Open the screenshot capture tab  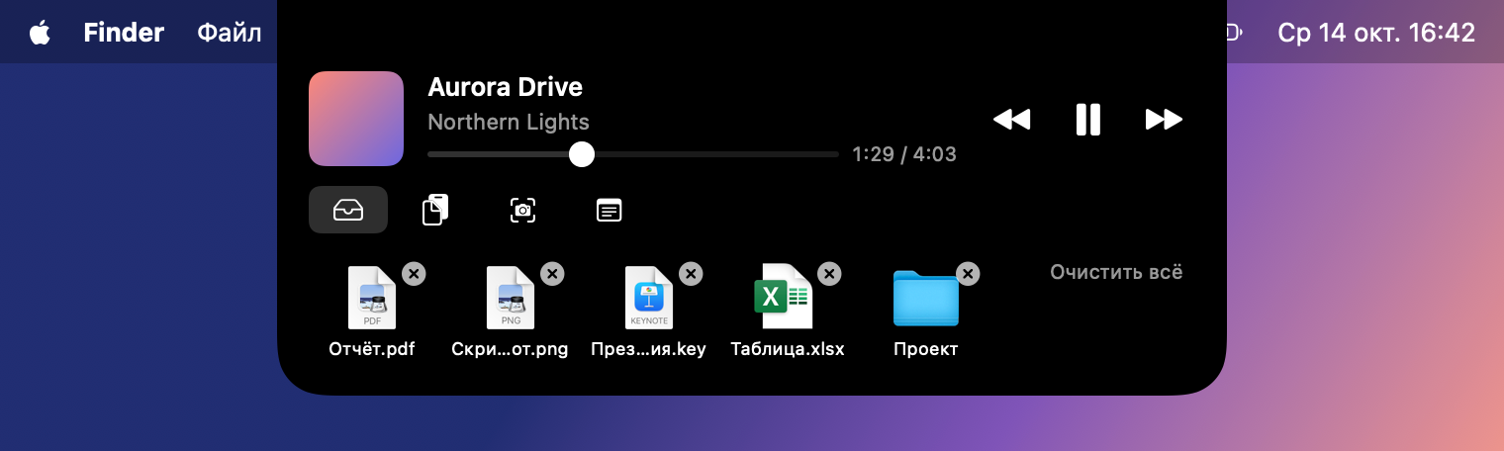[x=522, y=210]
